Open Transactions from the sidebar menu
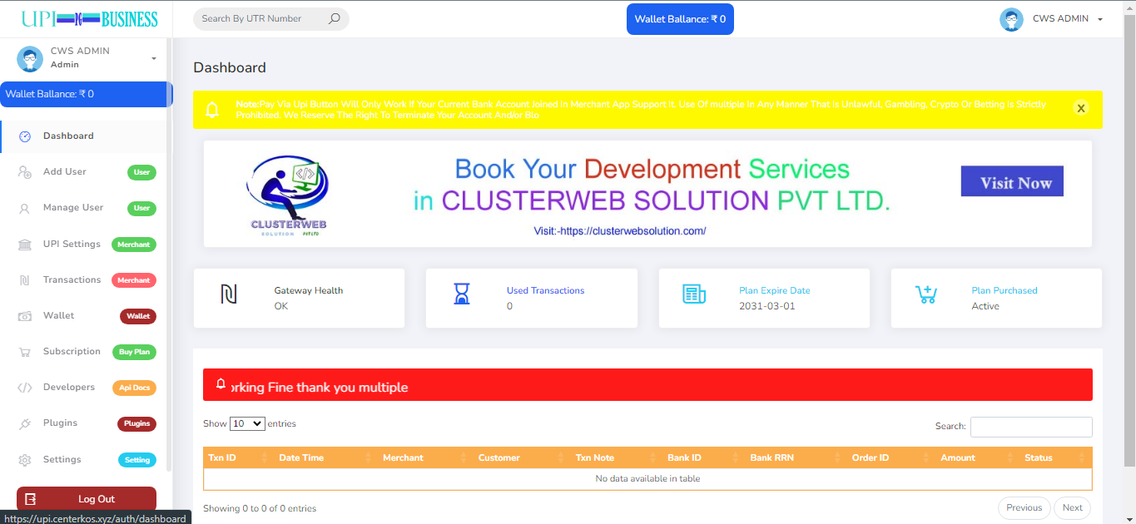This screenshot has width=1136, height=524. [x=72, y=280]
